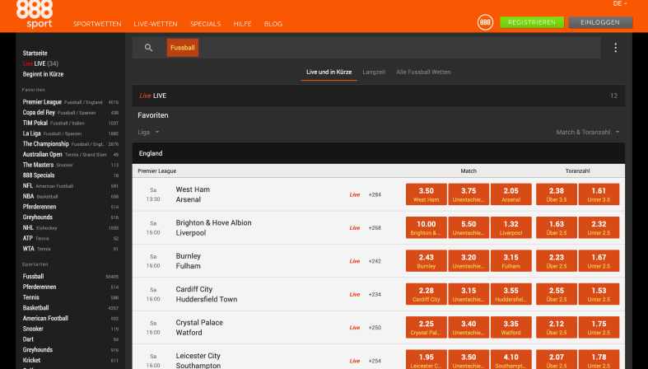This screenshot has width=648, height=369.
Task: Bet on Liverpool at 1.32
Action: coord(510,227)
